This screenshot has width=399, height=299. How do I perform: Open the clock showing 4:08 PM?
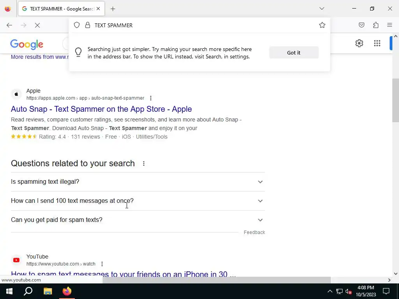[365, 291]
